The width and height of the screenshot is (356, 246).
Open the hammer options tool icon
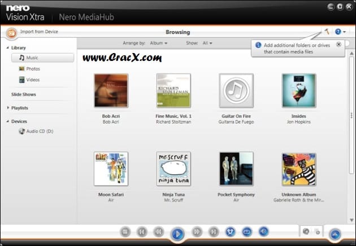pos(327,32)
